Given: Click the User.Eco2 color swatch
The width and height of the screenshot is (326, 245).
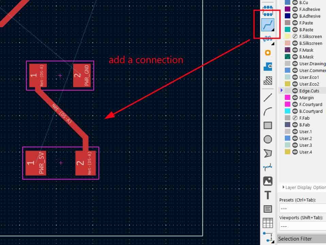Looking at the screenshot, I should tap(288, 84).
